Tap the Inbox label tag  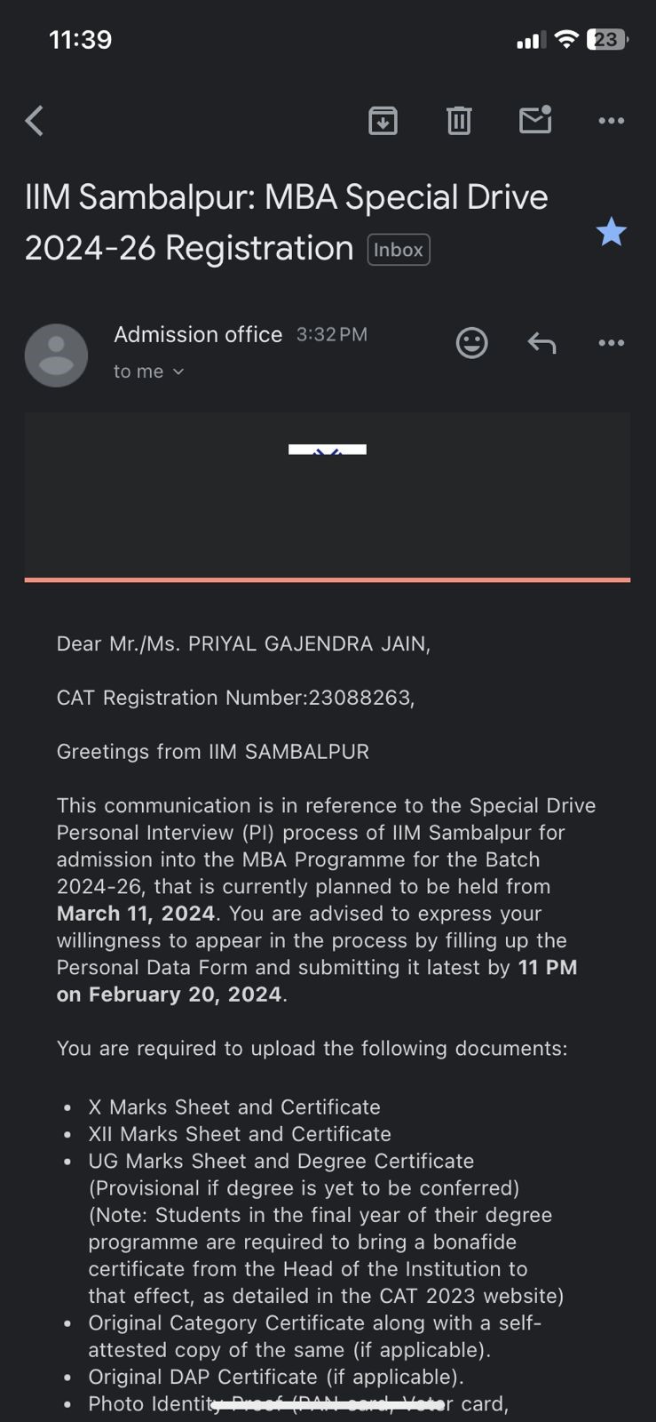click(x=399, y=250)
